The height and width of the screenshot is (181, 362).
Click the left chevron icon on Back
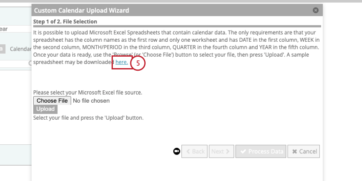click(188, 151)
